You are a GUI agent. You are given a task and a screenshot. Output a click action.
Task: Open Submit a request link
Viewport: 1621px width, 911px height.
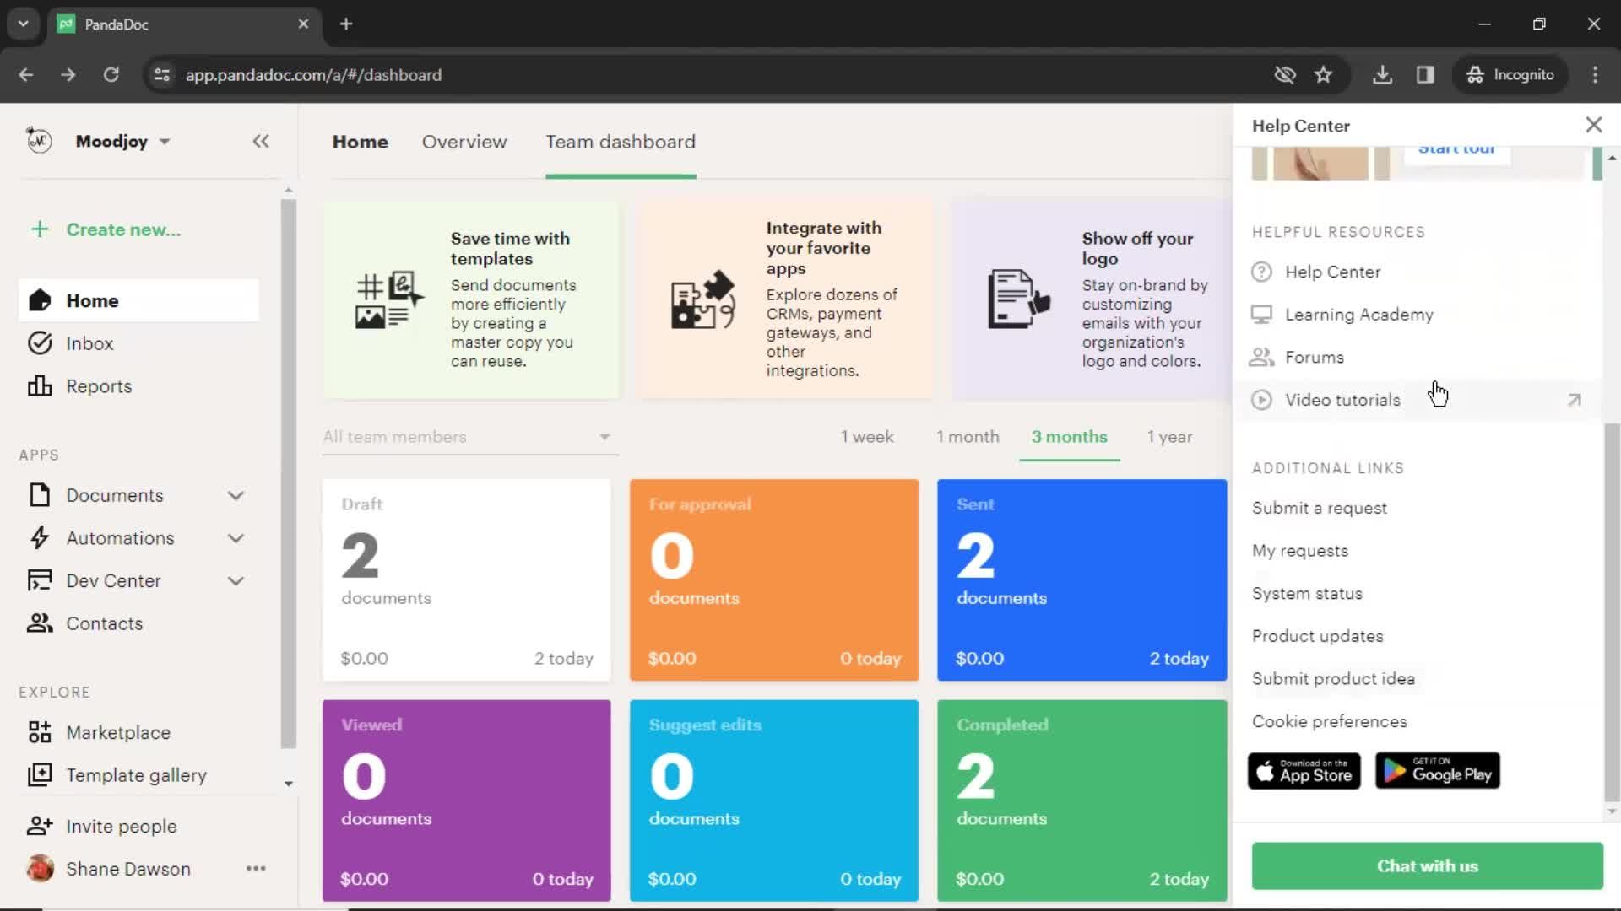[x=1319, y=508]
